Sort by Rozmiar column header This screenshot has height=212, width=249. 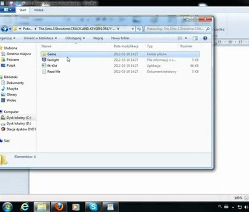pyautogui.click(x=186, y=46)
